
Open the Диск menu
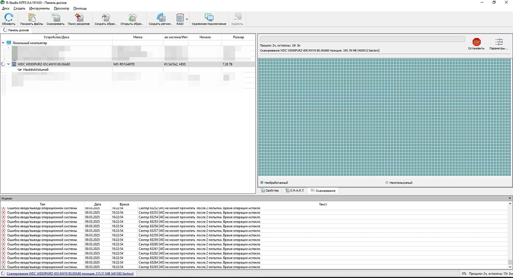6,8
